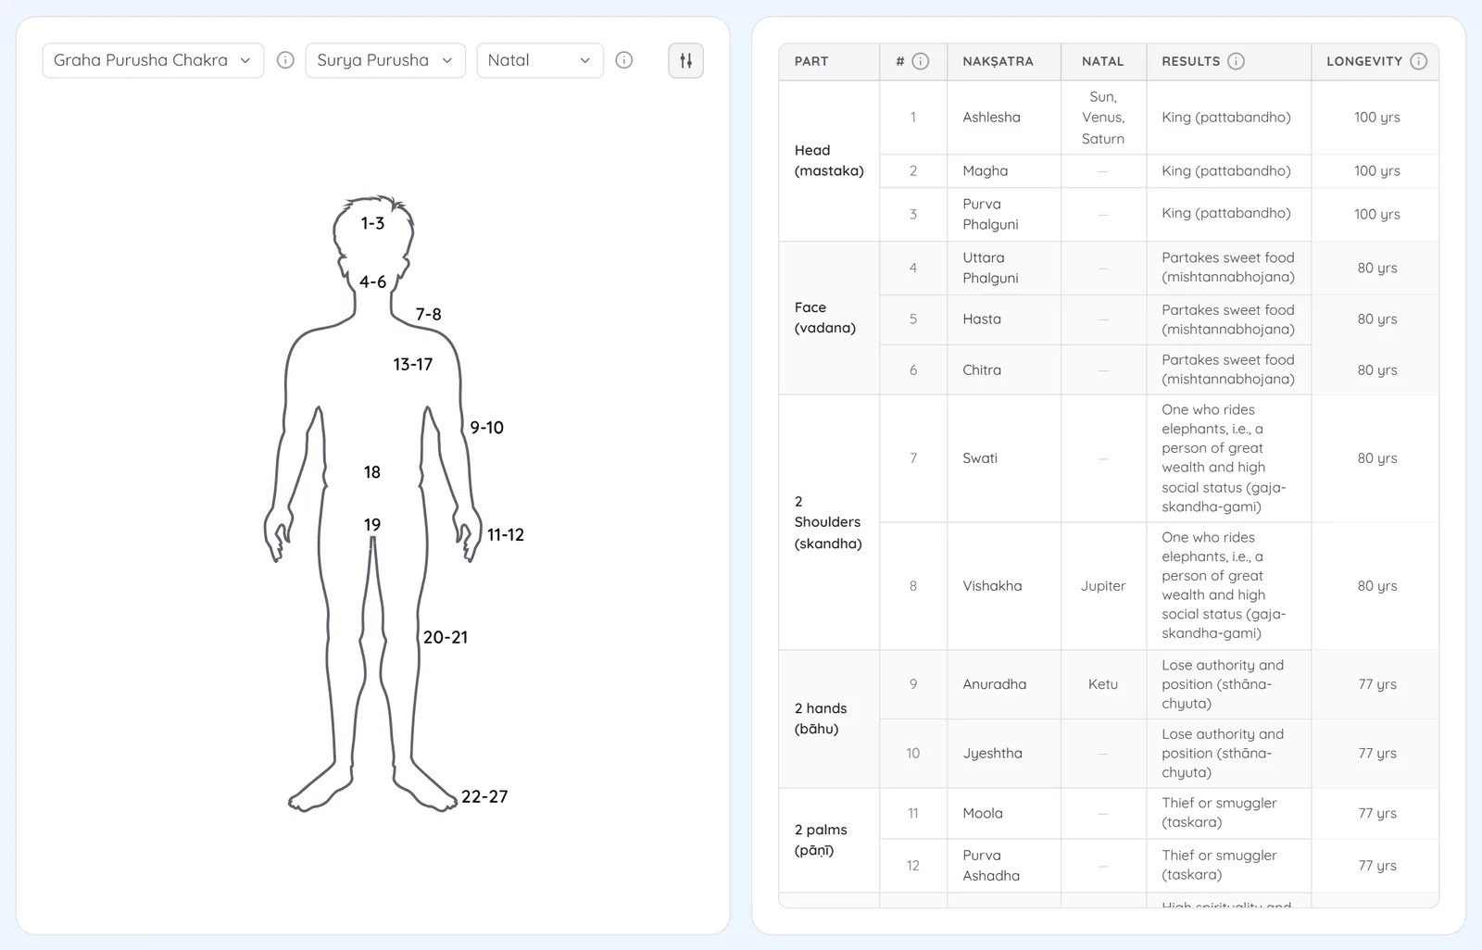Select the 22-27 feet label

[x=484, y=796]
